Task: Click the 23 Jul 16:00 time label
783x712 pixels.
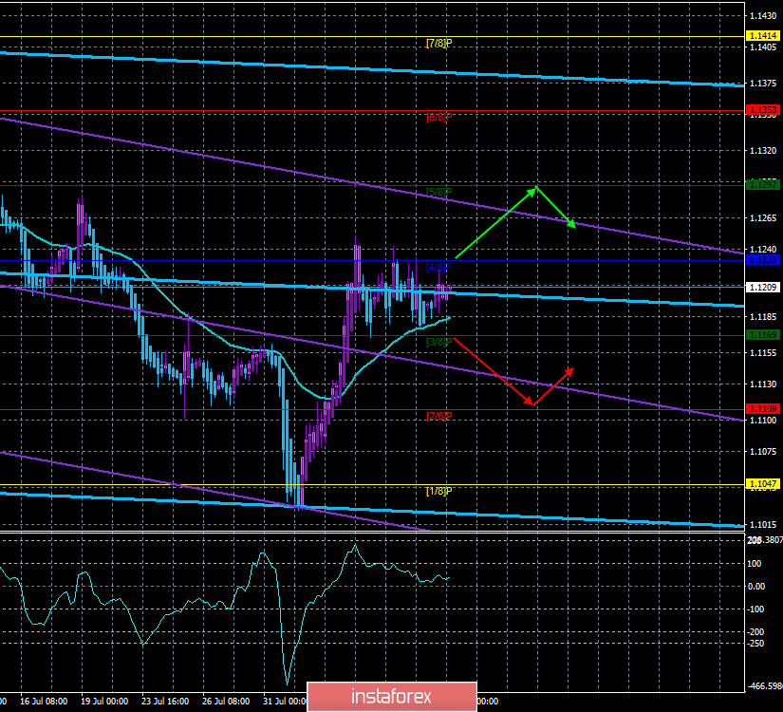Action: (x=165, y=702)
